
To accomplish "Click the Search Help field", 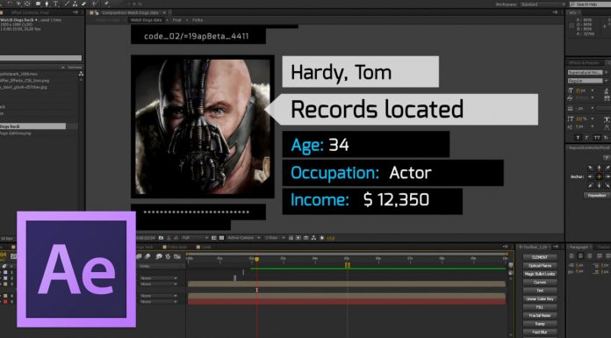I will tap(590, 4).
